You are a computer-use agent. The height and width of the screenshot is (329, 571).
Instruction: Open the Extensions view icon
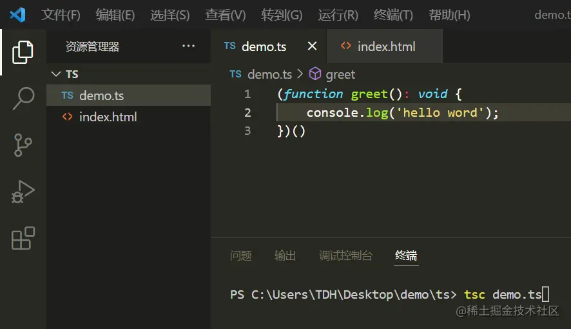pyautogui.click(x=23, y=238)
